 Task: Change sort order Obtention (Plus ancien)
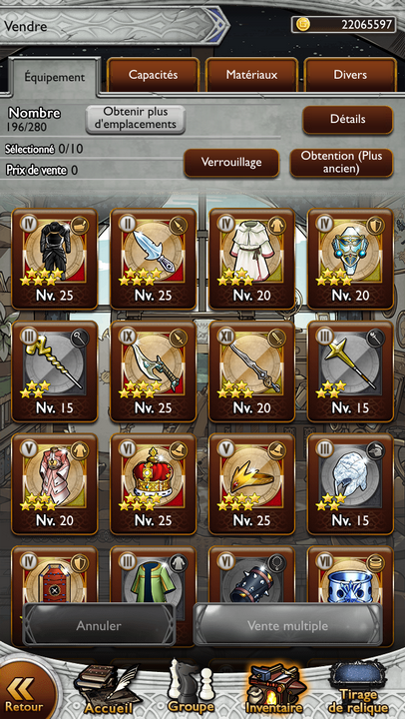pyautogui.click(x=342, y=163)
